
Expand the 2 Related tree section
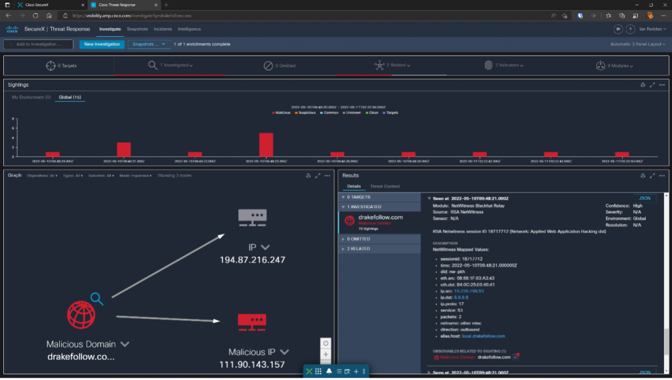coord(343,249)
